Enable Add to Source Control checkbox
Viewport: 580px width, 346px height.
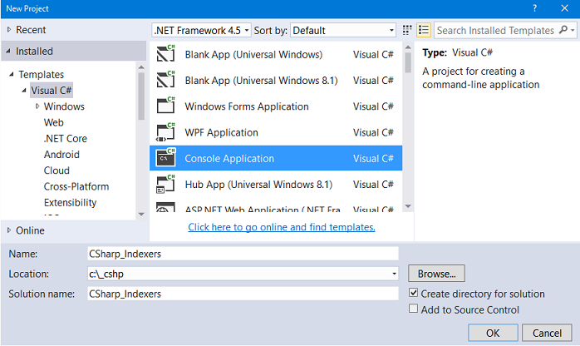coord(414,309)
